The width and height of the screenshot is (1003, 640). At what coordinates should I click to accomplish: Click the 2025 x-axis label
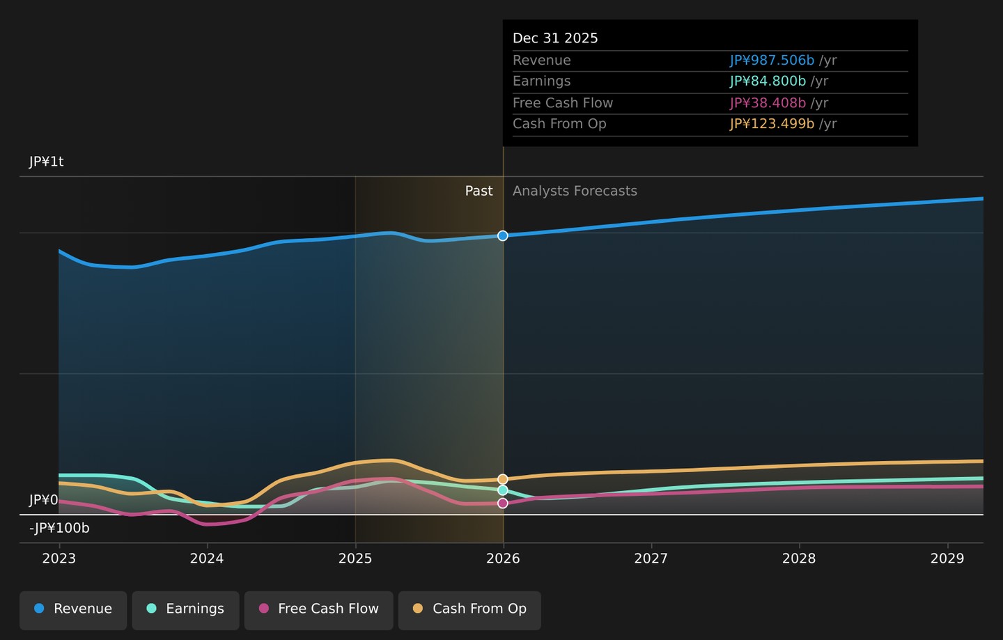[355, 559]
